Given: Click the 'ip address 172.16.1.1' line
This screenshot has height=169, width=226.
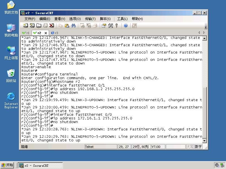Looking at the screenshot, I should point(77,118).
